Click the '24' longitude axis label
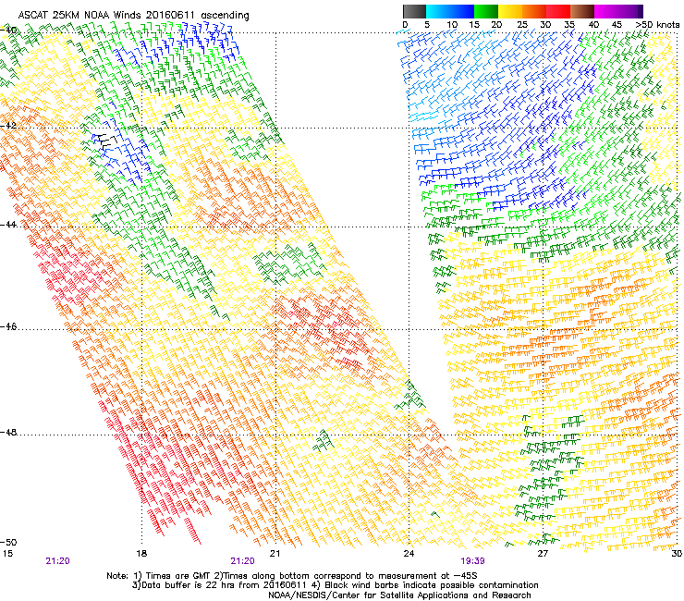This screenshot has width=684, height=601. tap(409, 554)
